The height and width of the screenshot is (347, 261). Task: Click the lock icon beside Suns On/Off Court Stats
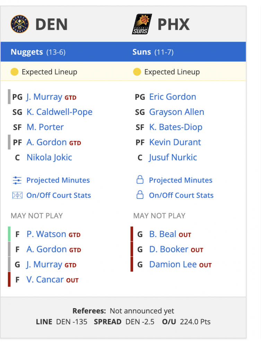pyautogui.click(x=140, y=195)
